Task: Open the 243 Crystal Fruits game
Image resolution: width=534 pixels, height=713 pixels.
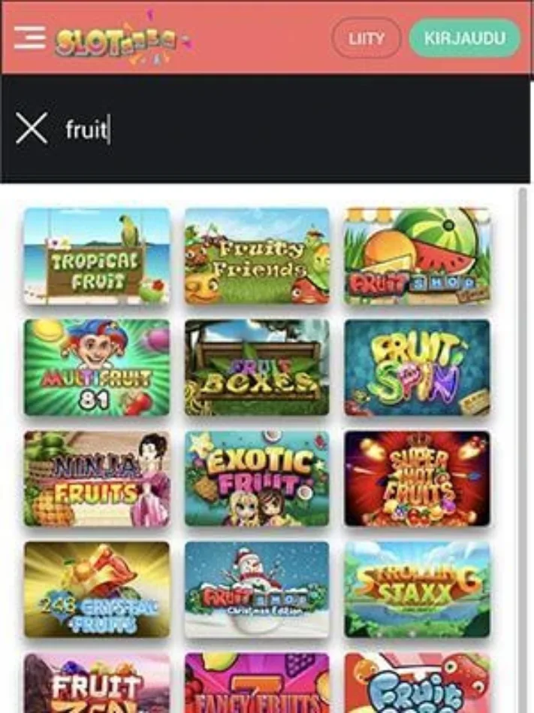Action: [97, 590]
